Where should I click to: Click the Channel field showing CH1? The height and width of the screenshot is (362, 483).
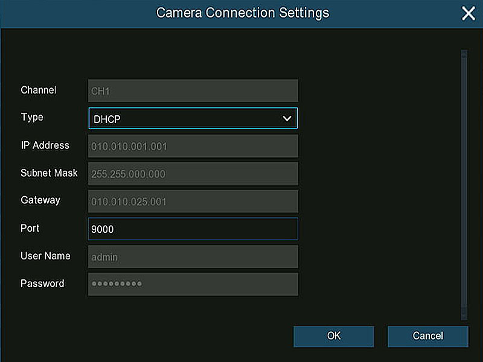[193, 91]
